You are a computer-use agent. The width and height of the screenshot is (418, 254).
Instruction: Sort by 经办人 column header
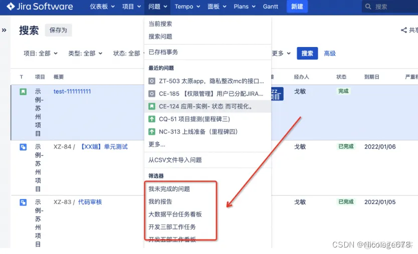pos(302,77)
